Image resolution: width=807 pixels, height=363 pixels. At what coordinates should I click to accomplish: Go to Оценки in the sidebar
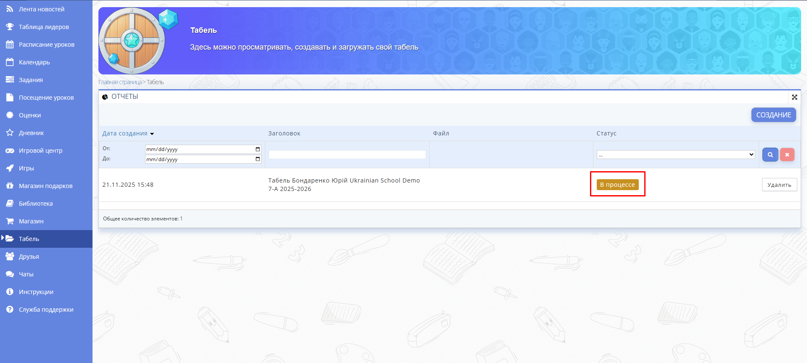(x=30, y=115)
